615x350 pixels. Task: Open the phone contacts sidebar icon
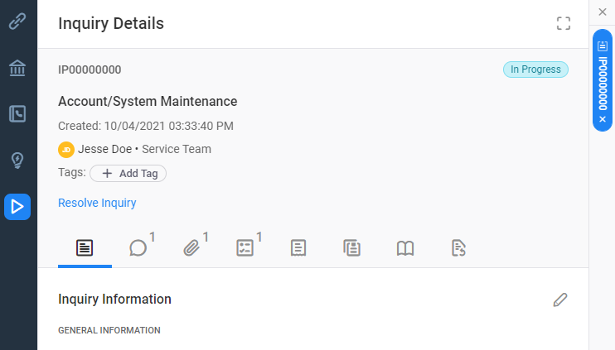click(x=17, y=114)
